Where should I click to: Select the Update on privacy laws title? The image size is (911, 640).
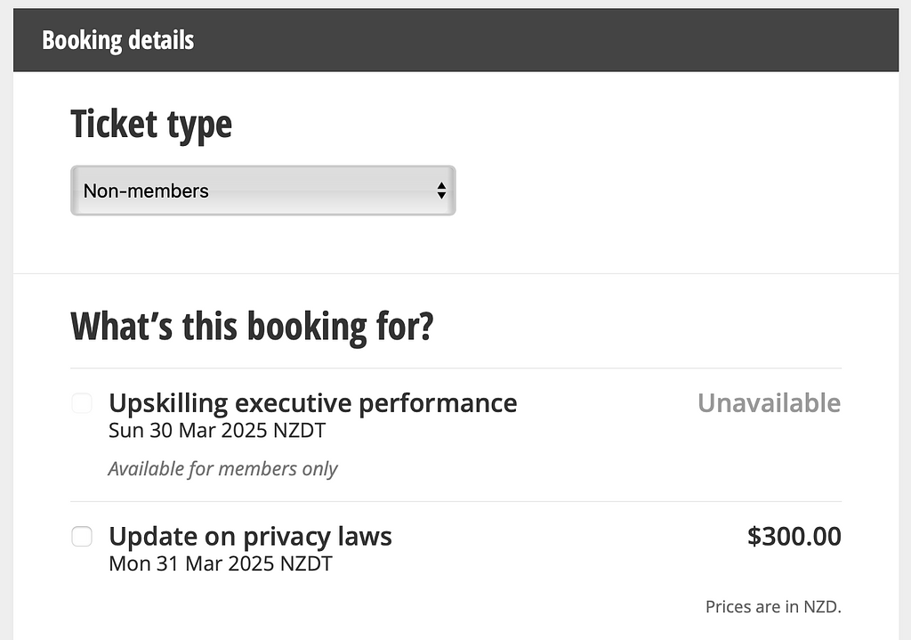coord(250,536)
